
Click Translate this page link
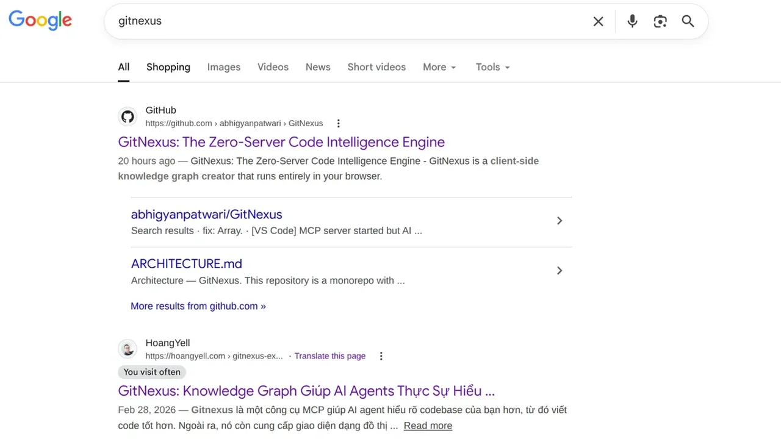[x=330, y=356]
